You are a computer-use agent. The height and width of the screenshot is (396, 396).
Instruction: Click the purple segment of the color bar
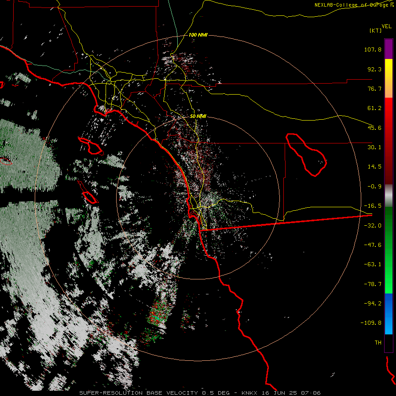(x=389, y=49)
